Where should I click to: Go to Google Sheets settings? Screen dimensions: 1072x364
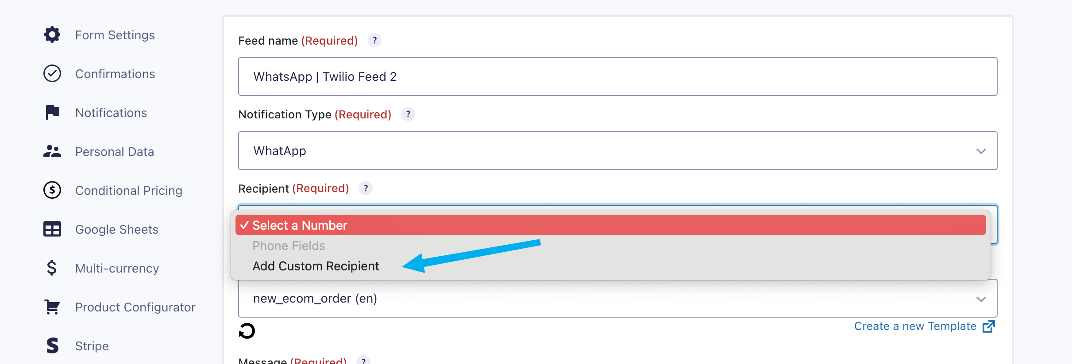click(116, 229)
